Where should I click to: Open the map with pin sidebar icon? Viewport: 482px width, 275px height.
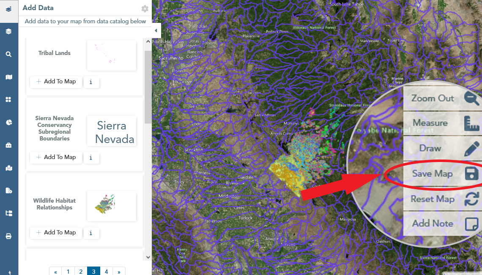pyautogui.click(x=8, y=168)
